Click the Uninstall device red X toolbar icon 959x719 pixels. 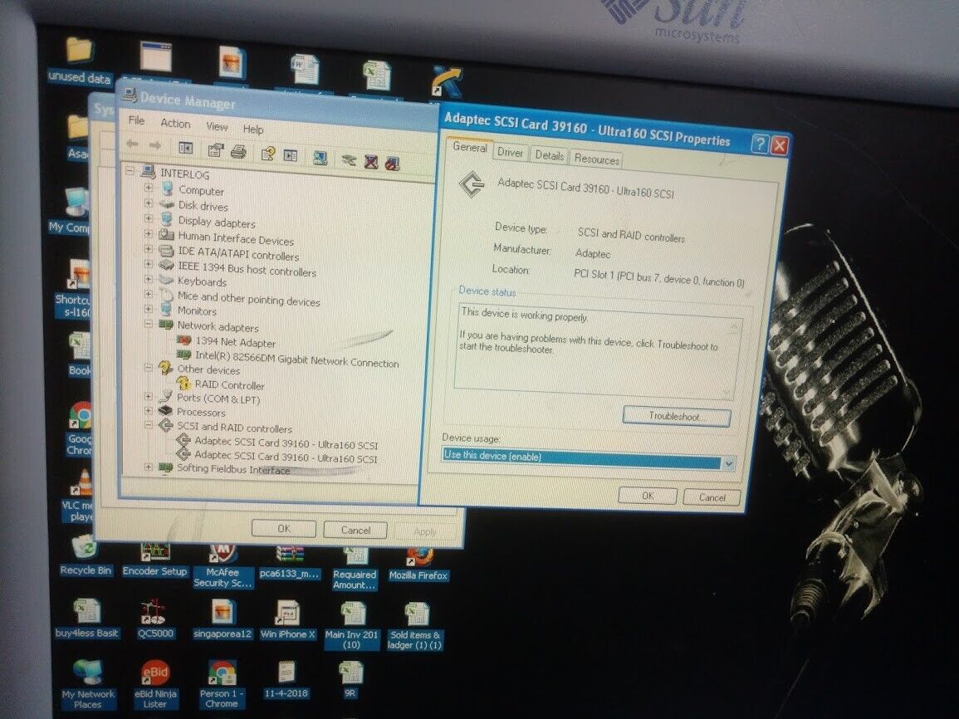370,161
